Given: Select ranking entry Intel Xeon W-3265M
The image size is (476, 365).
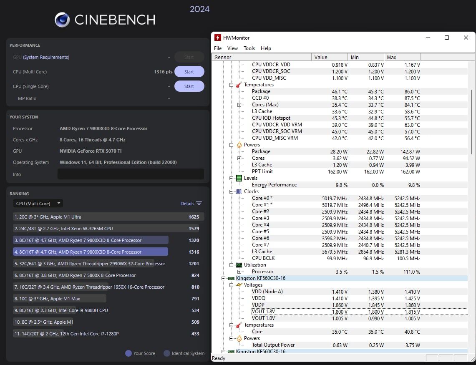Looking at the screenshot, I should pyautogui.click(x=108, y=229).
